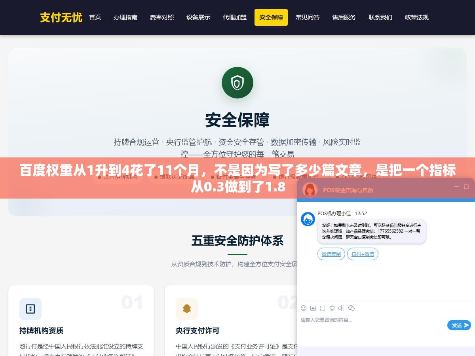Open the 费率对照 page

(162, 17)
